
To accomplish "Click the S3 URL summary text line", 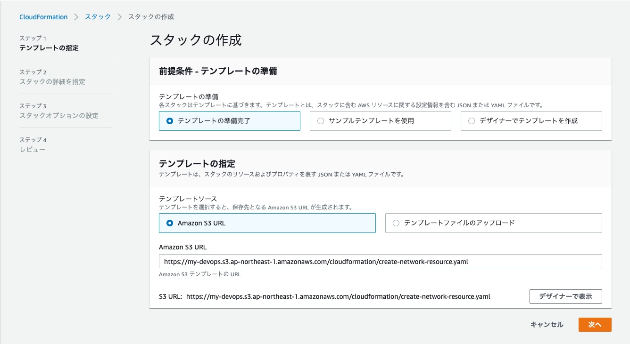I will [x=325, y=296].
